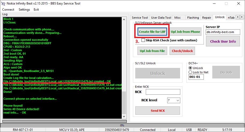
Task: Click the Exit menu item
Action: (x=36, y=10)
